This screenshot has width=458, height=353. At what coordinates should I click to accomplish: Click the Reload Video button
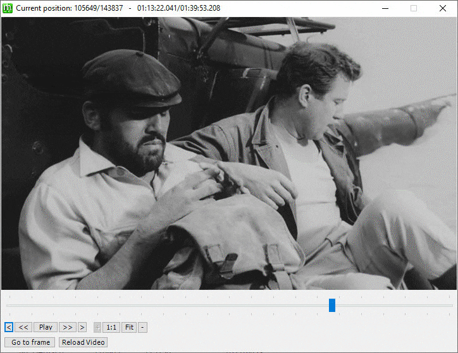click(84, 342)
